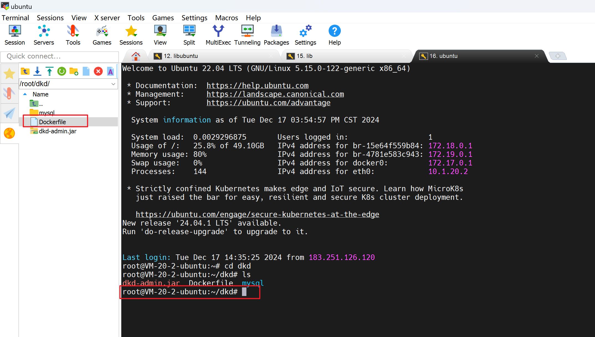Select Dockerfile in the file list
Image resolution: width=595 pixels, height=337 pixels.
[52, 122]
